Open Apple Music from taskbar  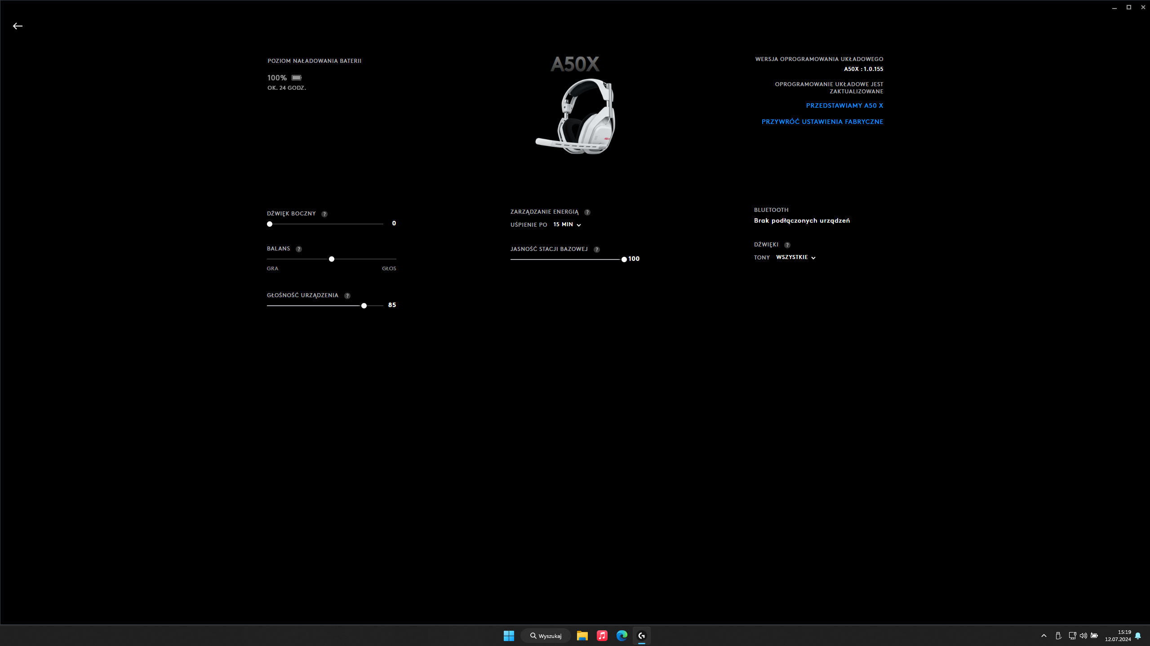click(602, 636)
